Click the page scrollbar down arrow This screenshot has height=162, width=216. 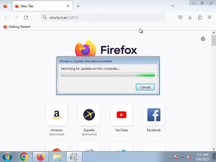click(214, 149)
